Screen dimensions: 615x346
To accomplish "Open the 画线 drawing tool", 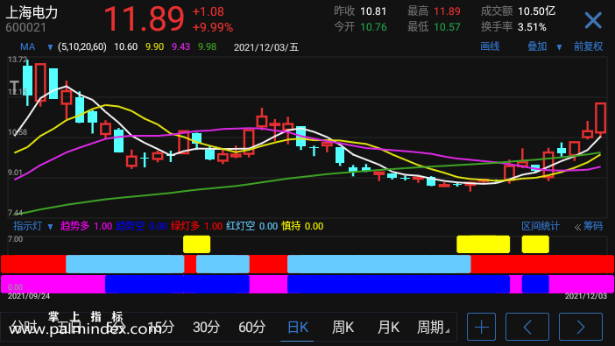I will pos(490,46).
